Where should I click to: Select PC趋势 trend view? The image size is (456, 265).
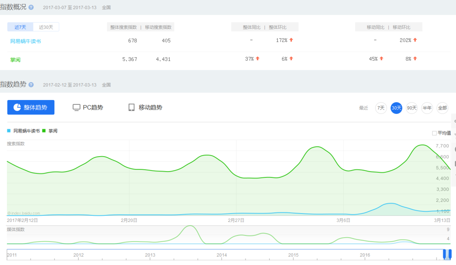(x=88, y=107)
